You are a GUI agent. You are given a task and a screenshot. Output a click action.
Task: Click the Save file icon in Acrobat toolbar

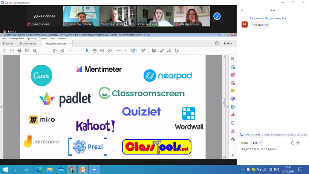(x=5, y=51)
